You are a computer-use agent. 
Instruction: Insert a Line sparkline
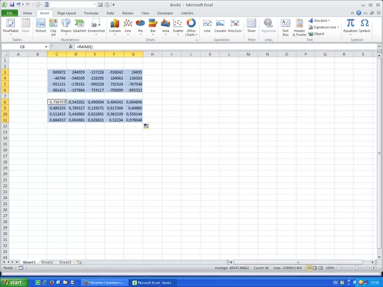pos(207,25)
